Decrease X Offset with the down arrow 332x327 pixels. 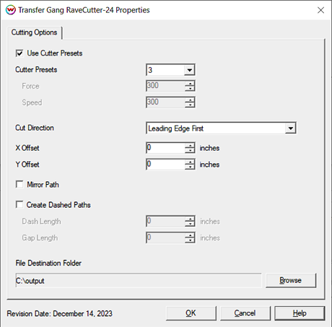[x=190, y=150]
